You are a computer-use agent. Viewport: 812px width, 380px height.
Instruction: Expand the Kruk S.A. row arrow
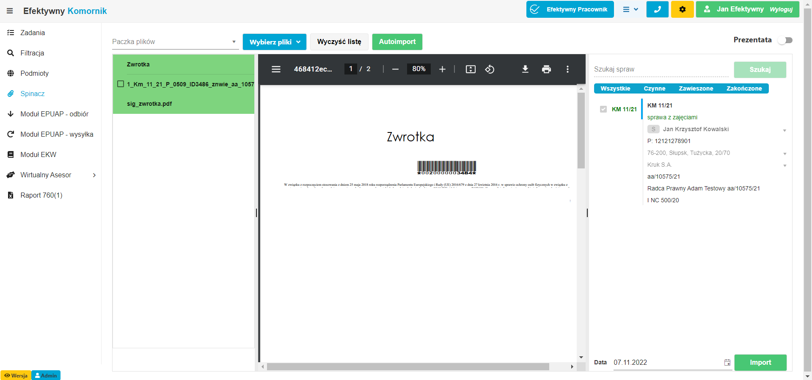tap(784, 165)
